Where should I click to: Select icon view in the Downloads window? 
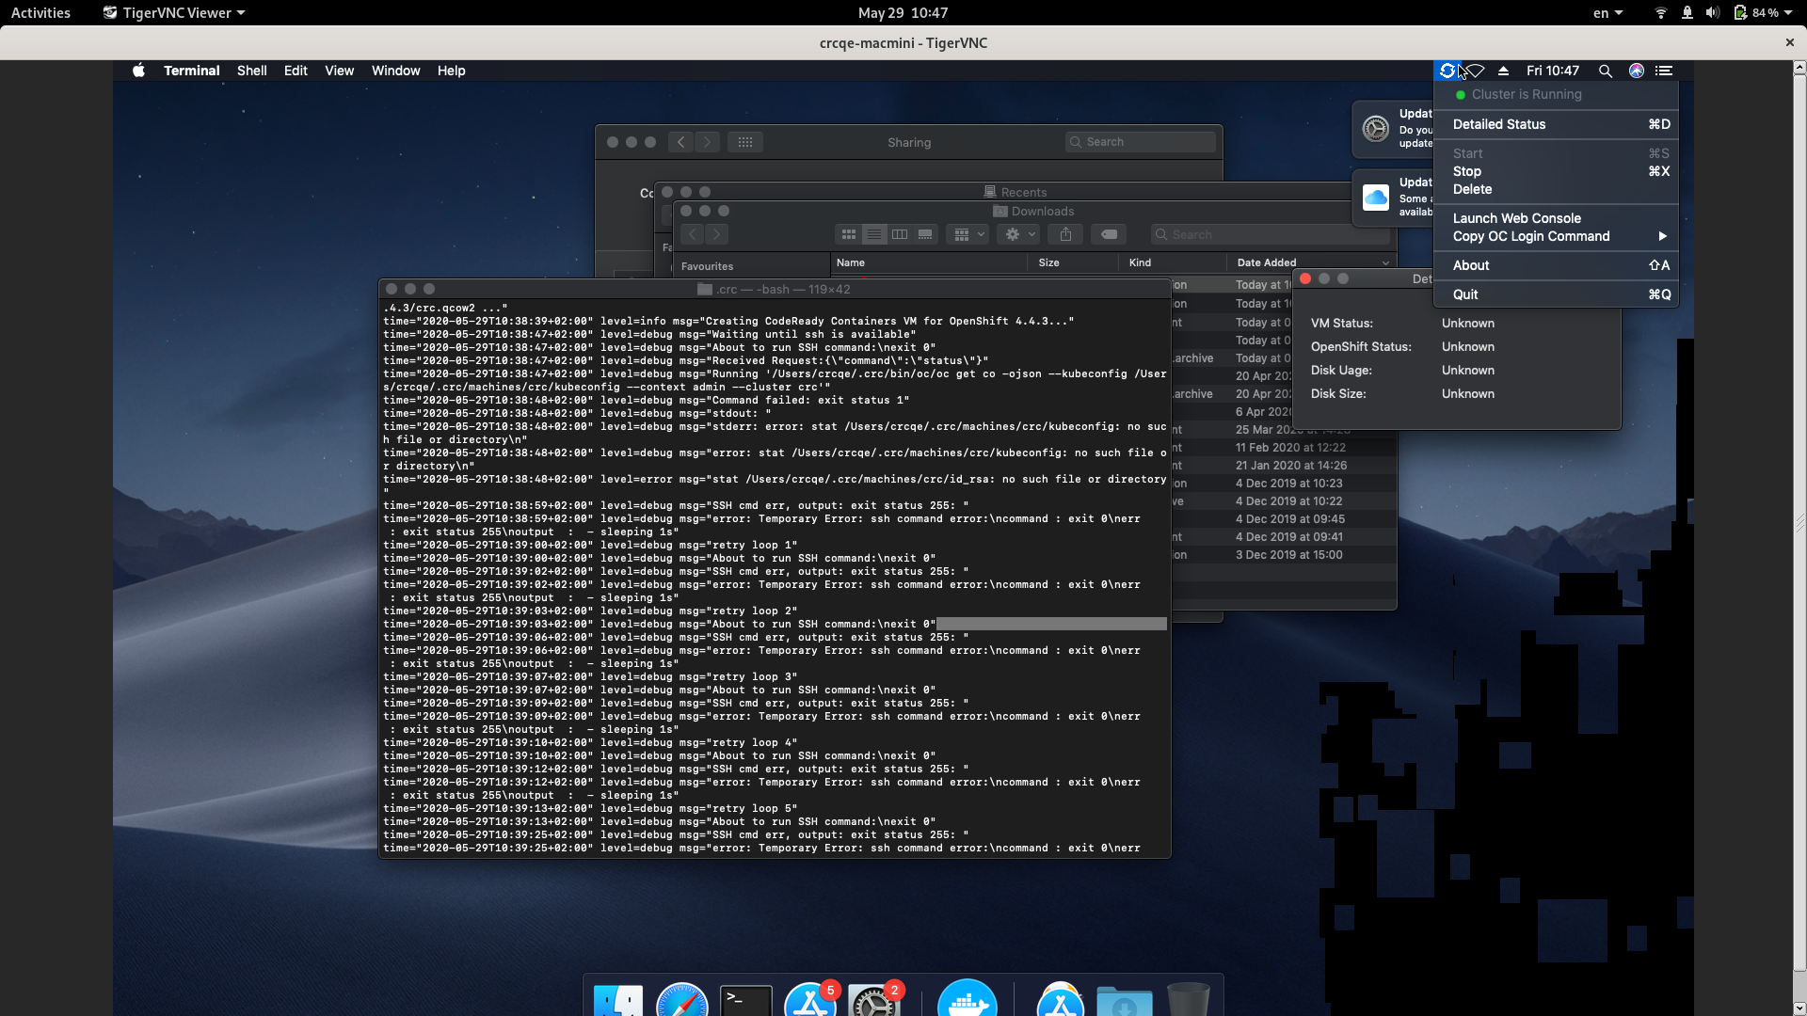849,233
